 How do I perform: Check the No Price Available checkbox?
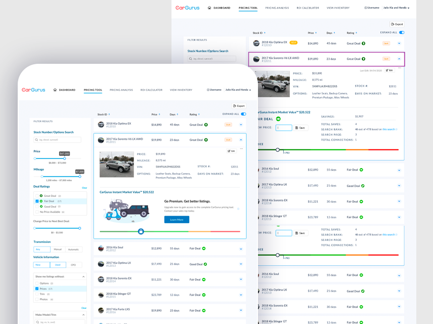[x=37, y=212]
